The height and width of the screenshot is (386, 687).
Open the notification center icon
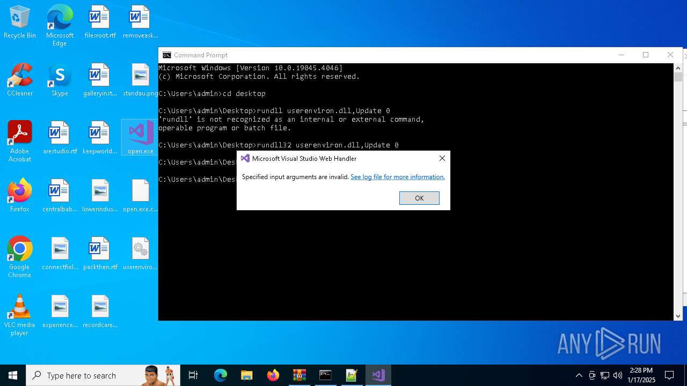pos(669,375)
